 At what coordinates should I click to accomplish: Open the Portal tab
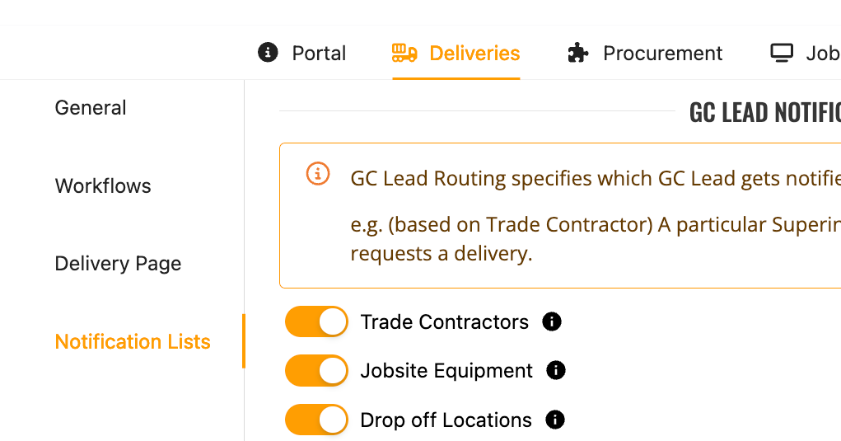(x=319, y=54)
